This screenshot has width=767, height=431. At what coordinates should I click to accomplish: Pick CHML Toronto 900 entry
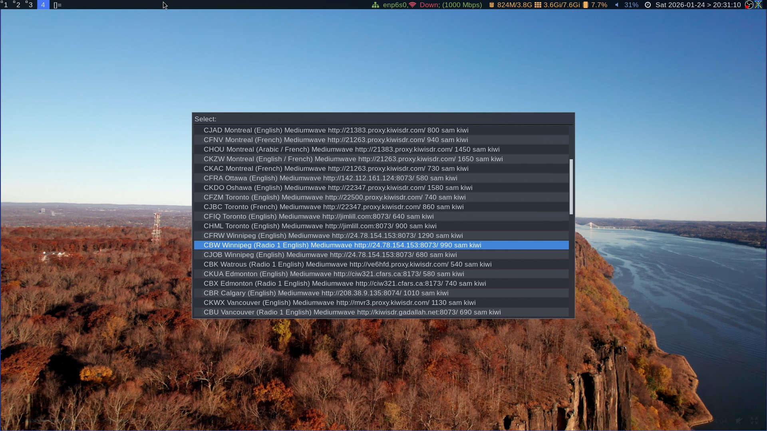(x=382, y=226)
